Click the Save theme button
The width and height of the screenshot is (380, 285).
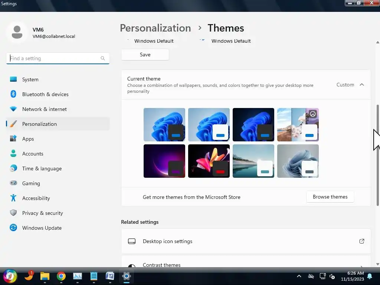coord(145,55)
